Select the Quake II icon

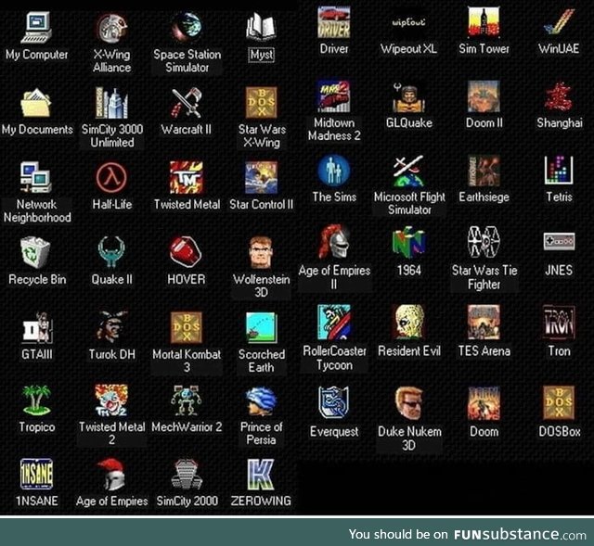coord(111,252)
